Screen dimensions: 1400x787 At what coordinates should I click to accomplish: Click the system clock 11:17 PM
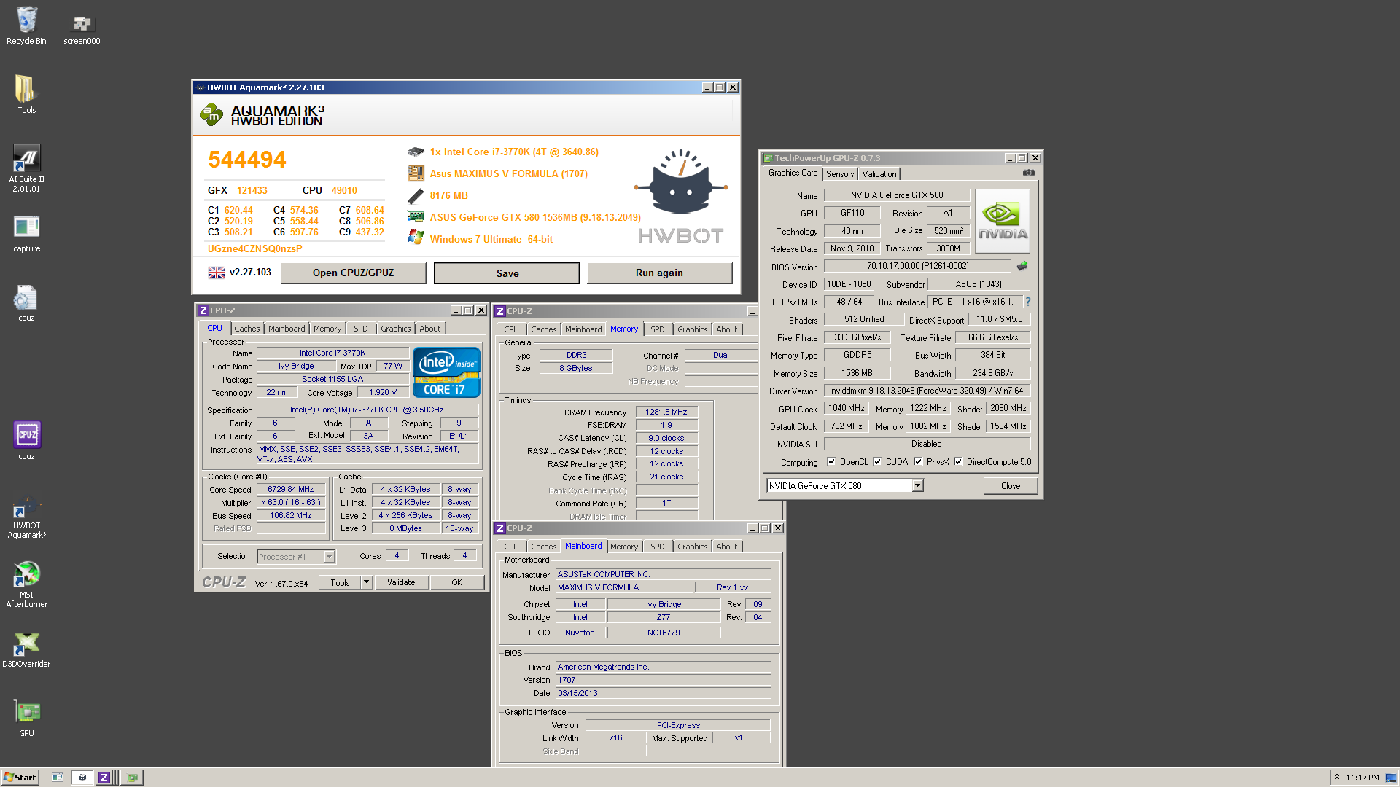point(1362,778)
